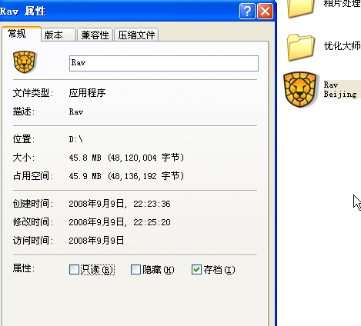Switch to the 版本 tab
This screenshot has height=326, width=361.
pyautogui.click(x=58, y=35)
